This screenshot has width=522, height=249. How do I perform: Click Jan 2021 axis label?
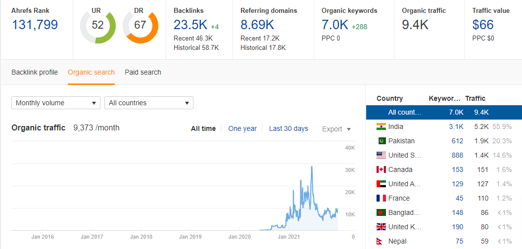coord(288,237)
